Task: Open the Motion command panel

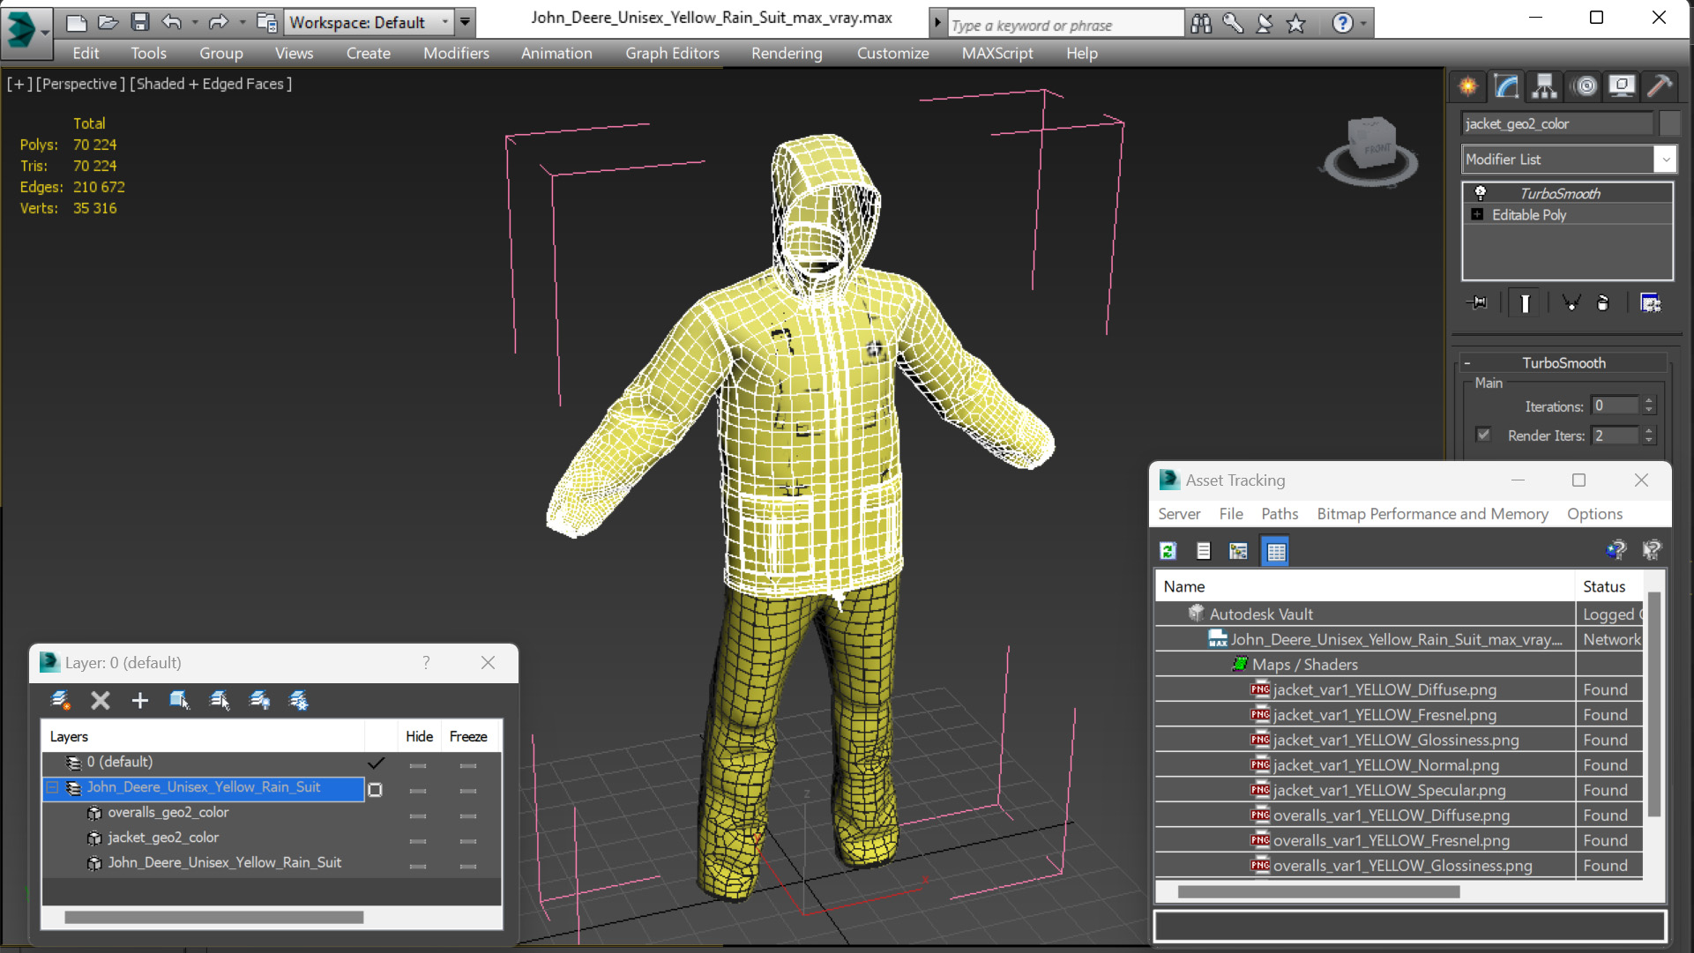Action: pos(1585,86)
